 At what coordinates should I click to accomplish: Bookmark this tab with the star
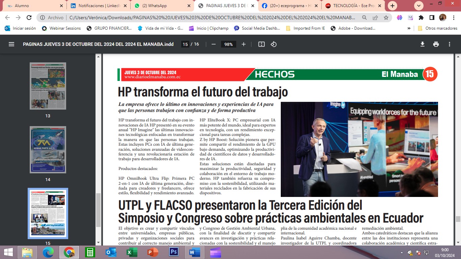[x=386, y=18]
